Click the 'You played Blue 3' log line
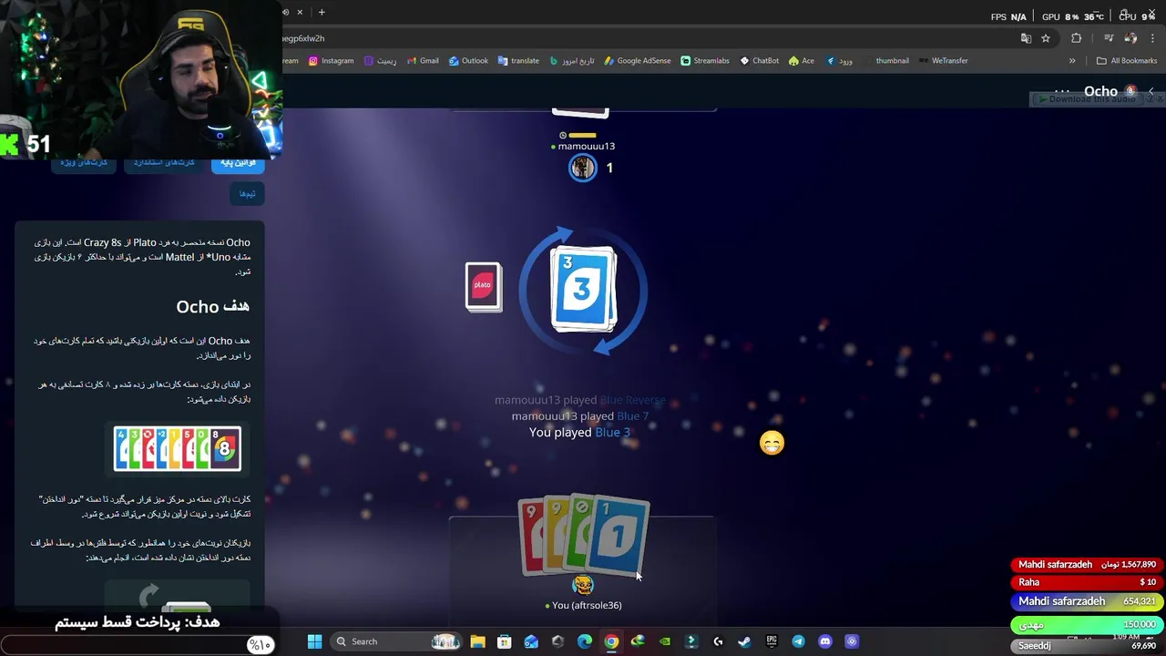This screenshot has width=1166, height=656. point(579,432)
